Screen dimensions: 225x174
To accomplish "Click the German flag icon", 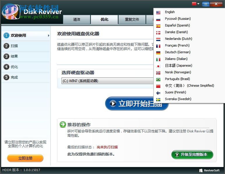I will tap(158, 53).
